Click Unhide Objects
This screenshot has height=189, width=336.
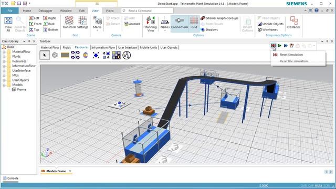click(x=271, y=24)
